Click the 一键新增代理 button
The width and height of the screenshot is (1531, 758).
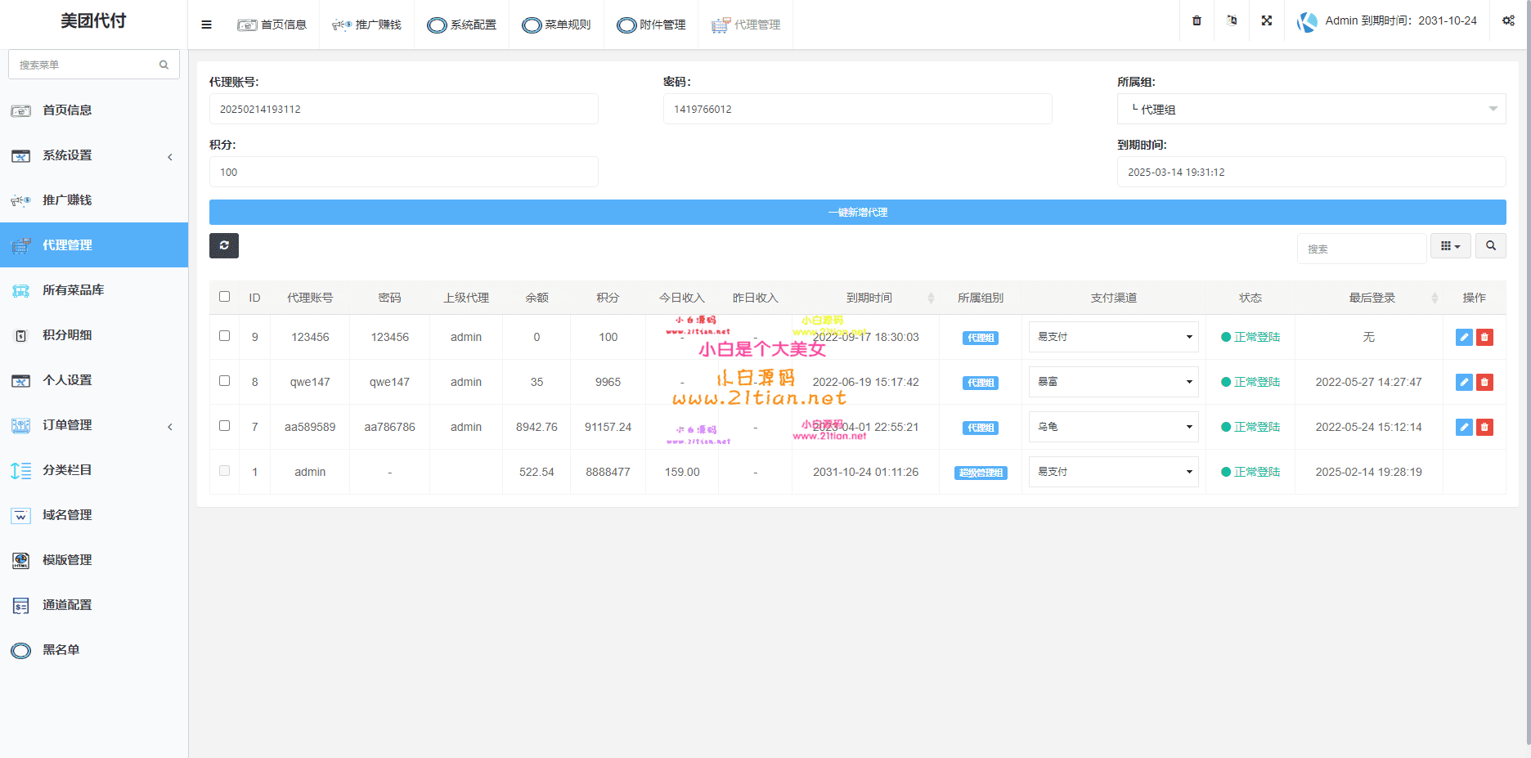click(x=857, y=211)
